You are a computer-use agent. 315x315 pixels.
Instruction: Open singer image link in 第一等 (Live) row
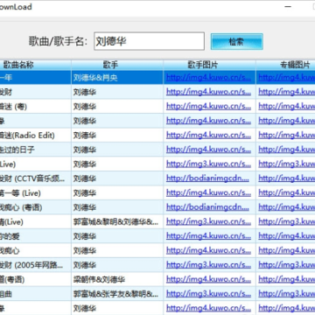(208, 193)
